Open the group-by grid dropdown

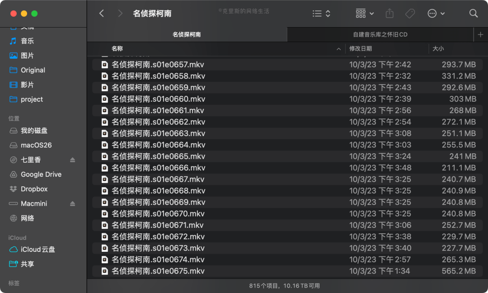click(x=365, y=14)
